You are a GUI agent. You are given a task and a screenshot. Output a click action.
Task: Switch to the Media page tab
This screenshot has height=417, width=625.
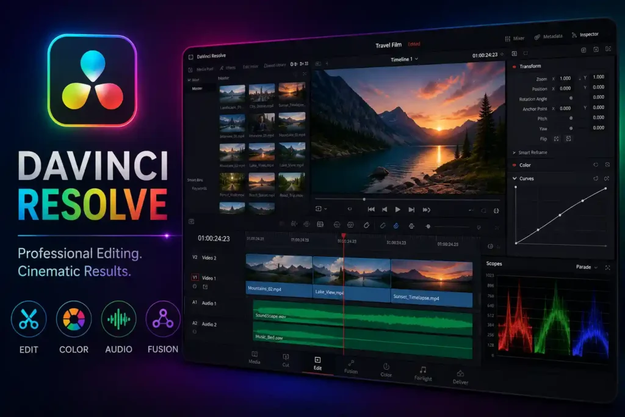tap(255, 357)
